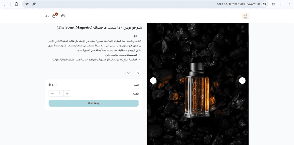Click the product title The Scent Magnetic
Image resolution: width=294 pixels, height=145 pixels.
tap(99, 28)
